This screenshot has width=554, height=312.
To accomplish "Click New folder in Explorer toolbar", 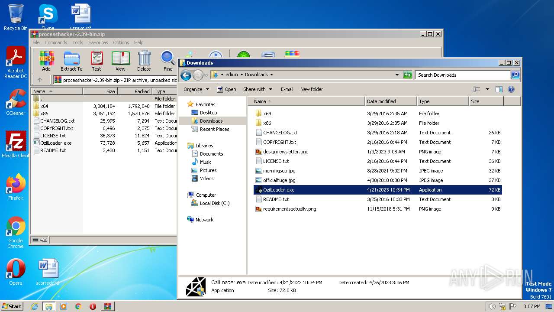I will pyautogui.click(x=312, y=89).
